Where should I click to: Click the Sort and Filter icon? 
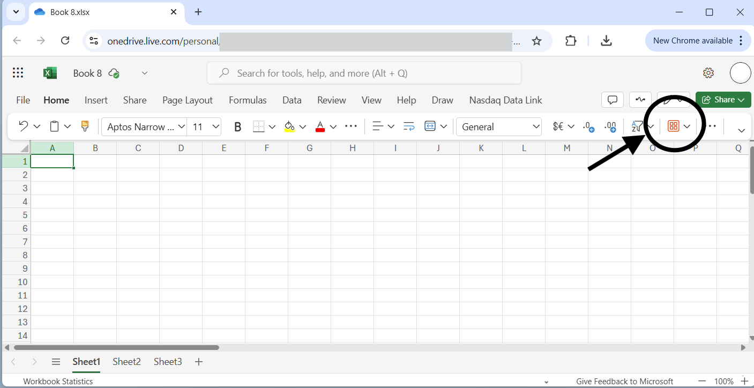coord(637,126)
